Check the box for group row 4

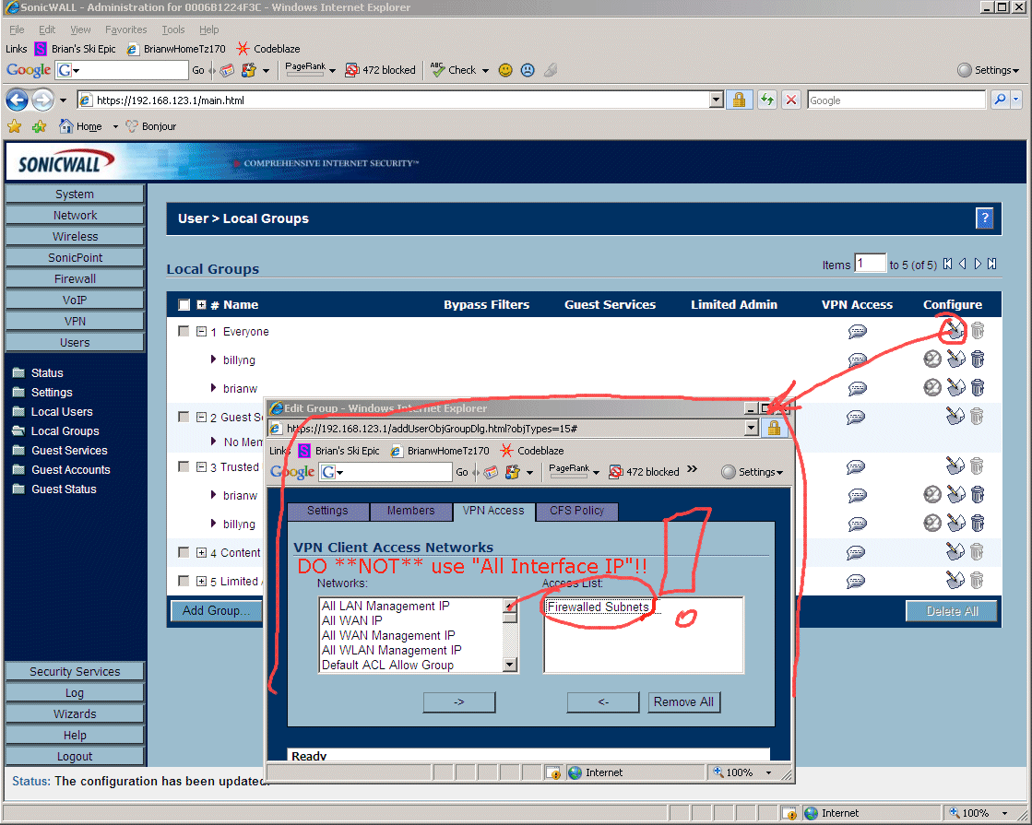(184, 552)
